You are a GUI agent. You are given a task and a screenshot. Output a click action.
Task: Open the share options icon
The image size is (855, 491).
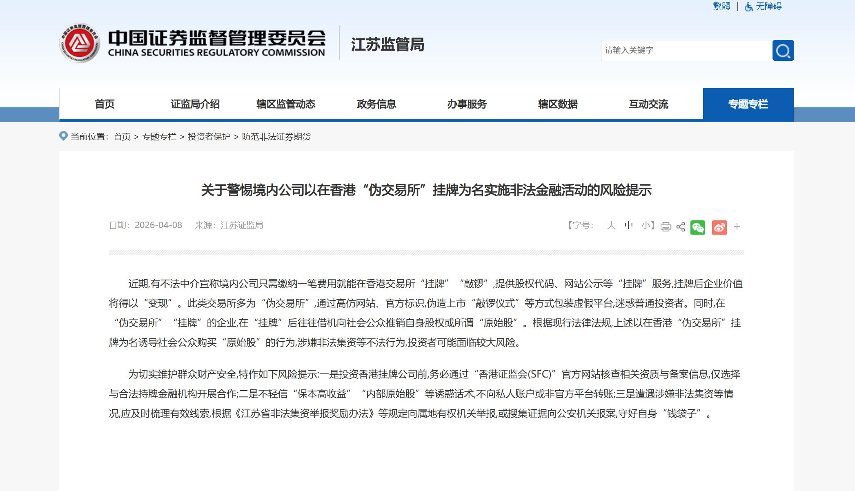coord(680,227)
